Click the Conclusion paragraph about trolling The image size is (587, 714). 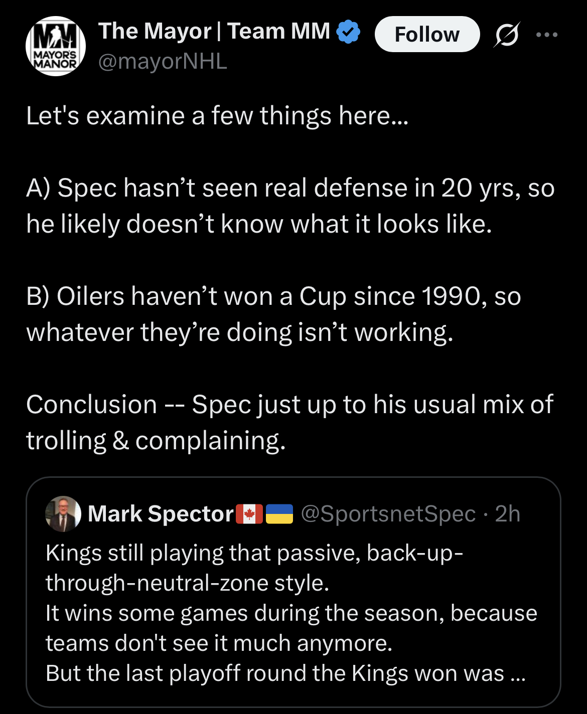[289, 422]
